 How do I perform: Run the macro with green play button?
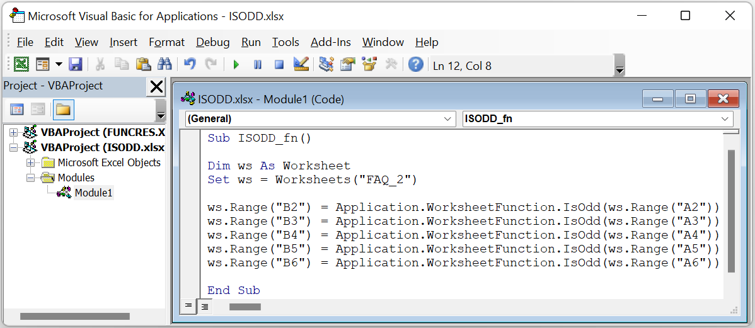(x=236, y=65)
